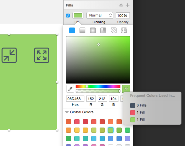Pick the highlighted light green global swatch
The image size is (185, 146).
111,130
